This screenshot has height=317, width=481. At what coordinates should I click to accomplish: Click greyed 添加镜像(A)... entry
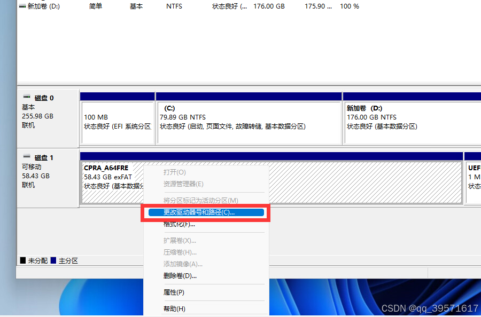(x=183, y=264)
